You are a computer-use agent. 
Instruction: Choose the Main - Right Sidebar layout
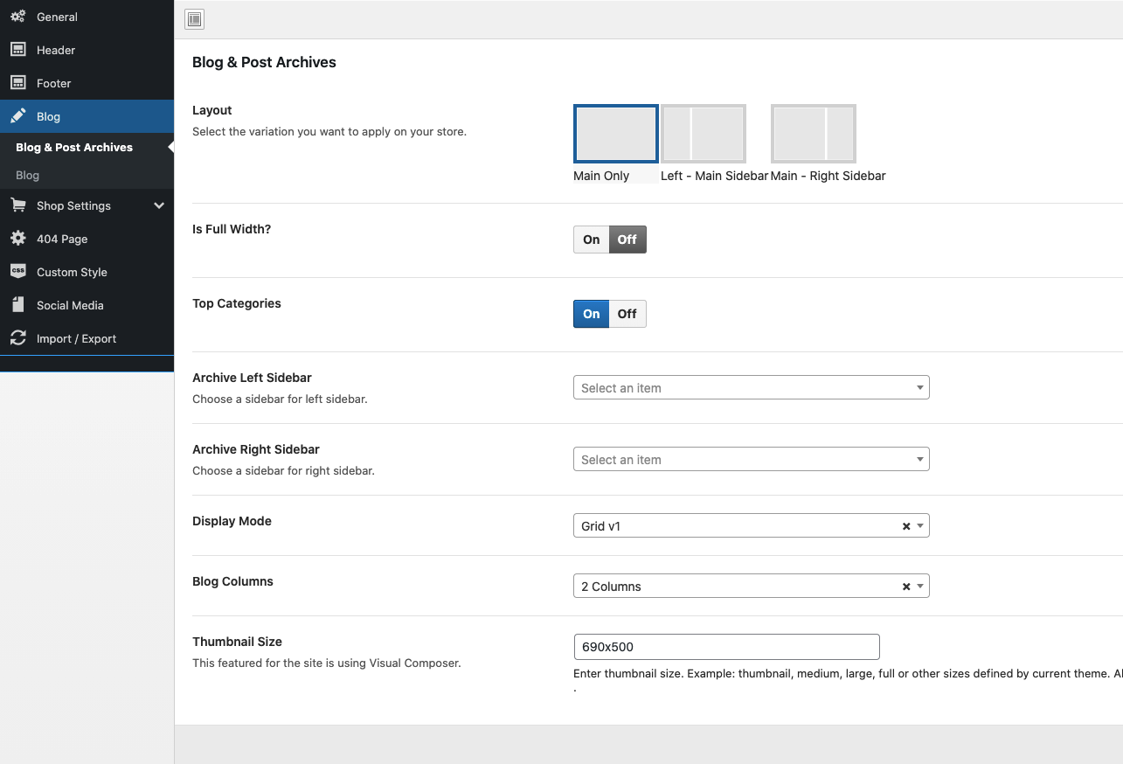[x=813, y=135]
